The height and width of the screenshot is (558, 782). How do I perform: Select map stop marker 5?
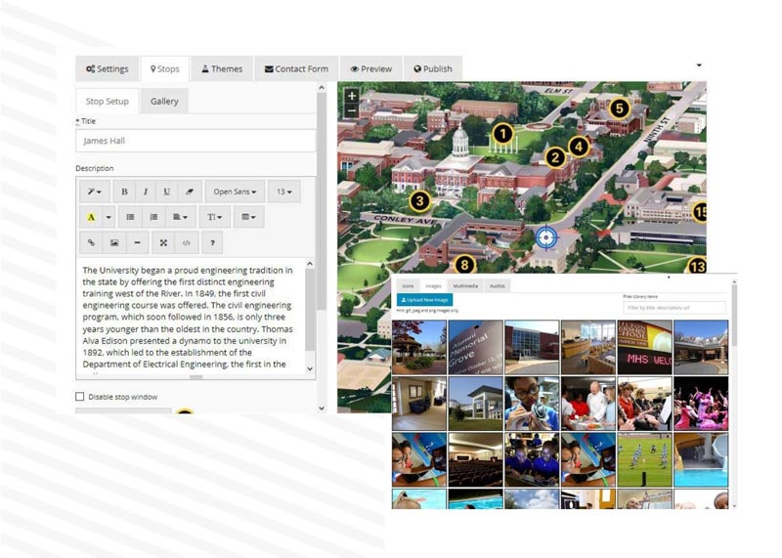pyautogui.click(x=620, y=108)
